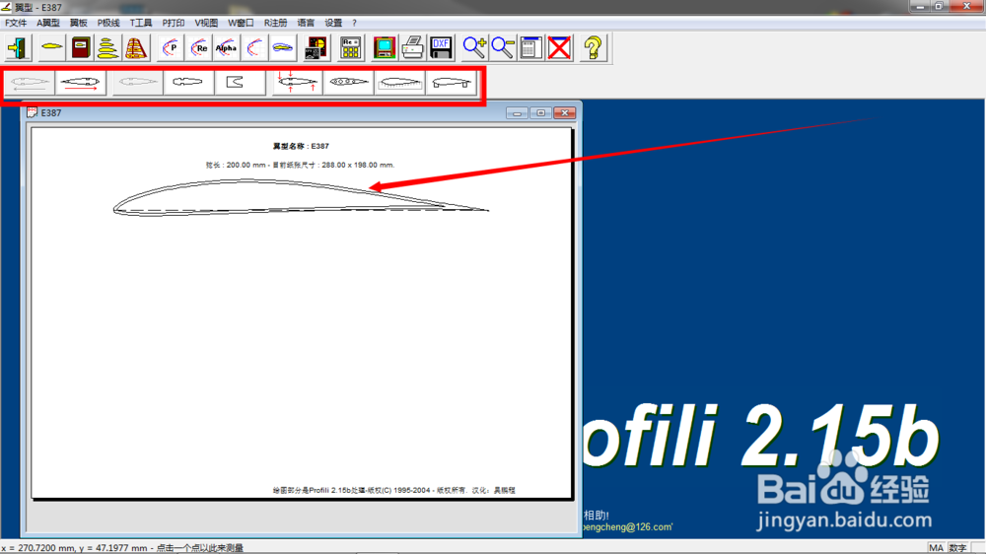Open the P极线 menu
The image size is (986, 554).
coord(108,23)
